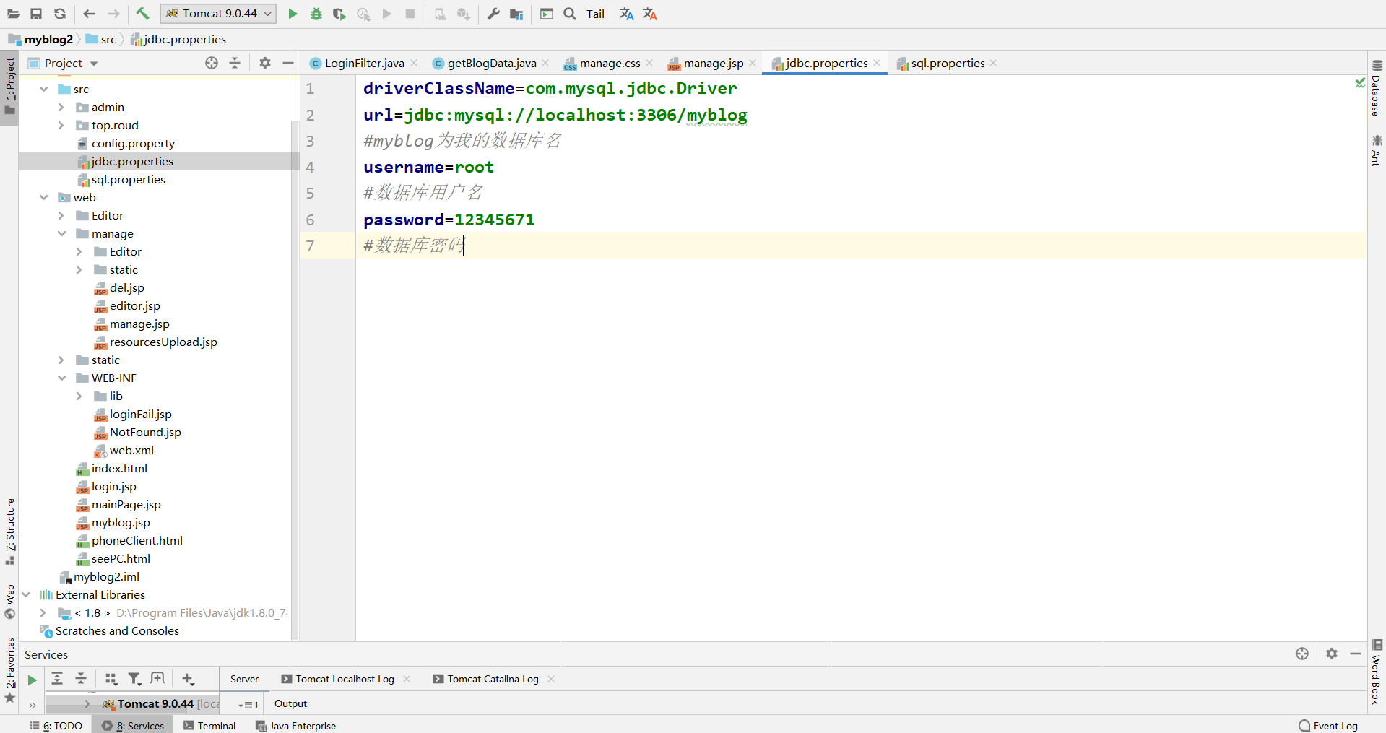Open Services panel gear settings
Image resolution: width=1386 pixels, height=733 pixels.
coord(1332,654)
